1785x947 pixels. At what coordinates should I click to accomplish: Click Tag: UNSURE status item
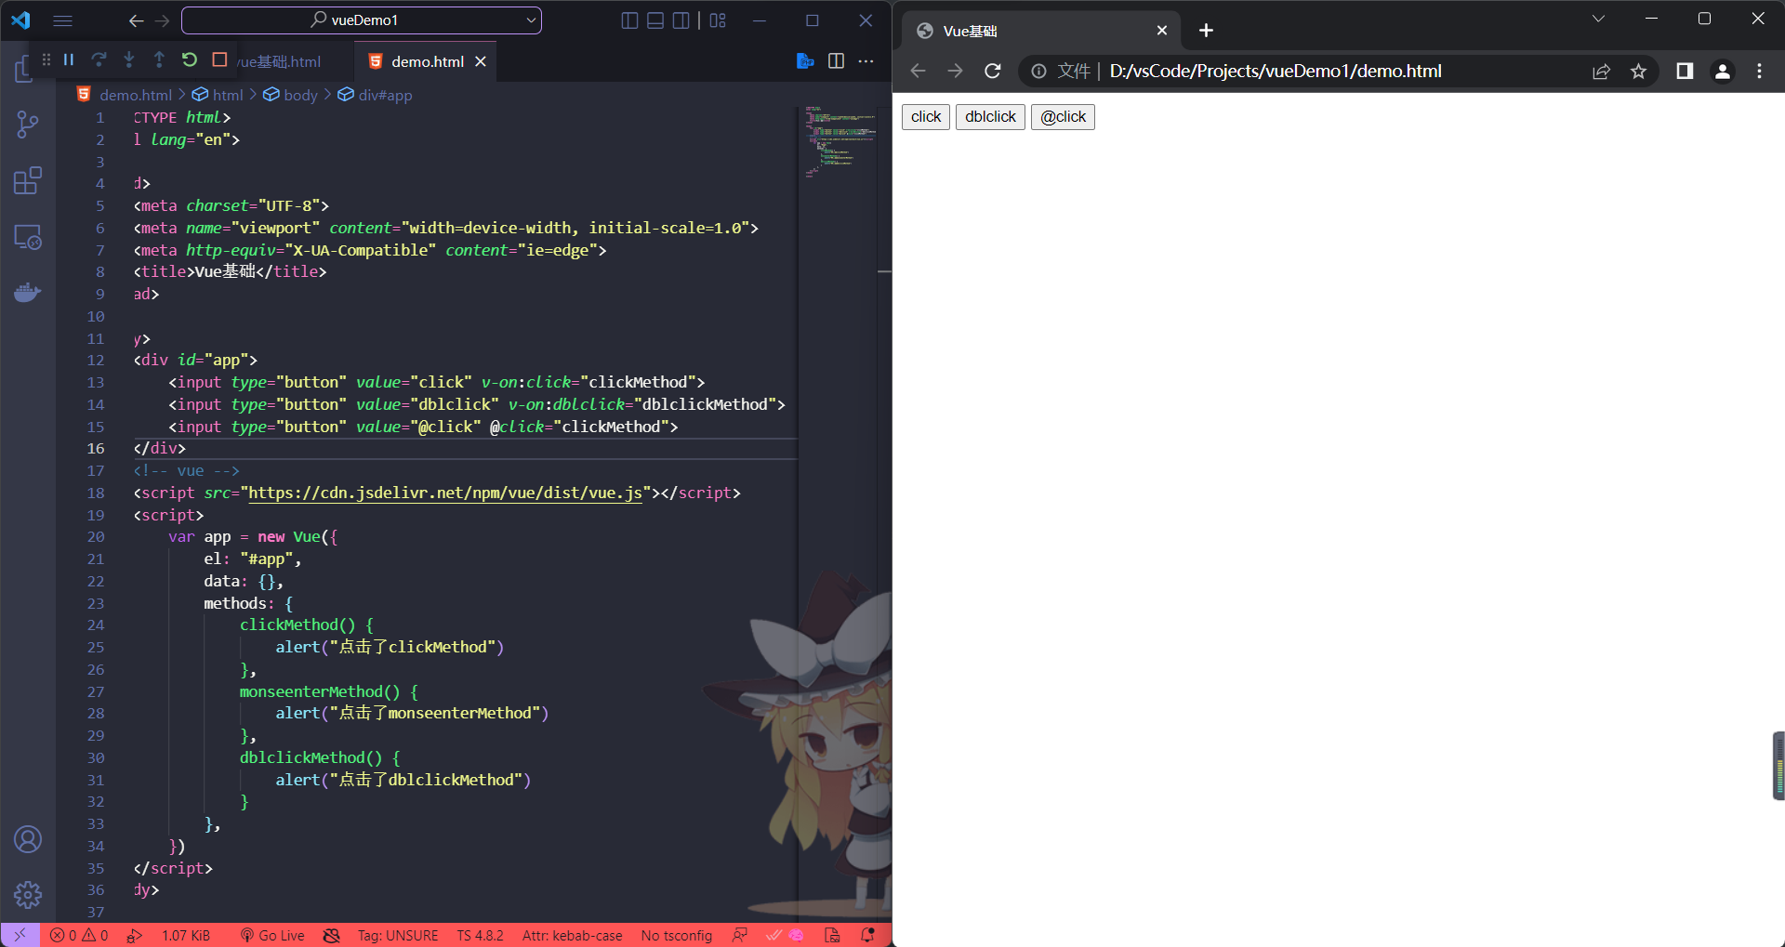398,935
